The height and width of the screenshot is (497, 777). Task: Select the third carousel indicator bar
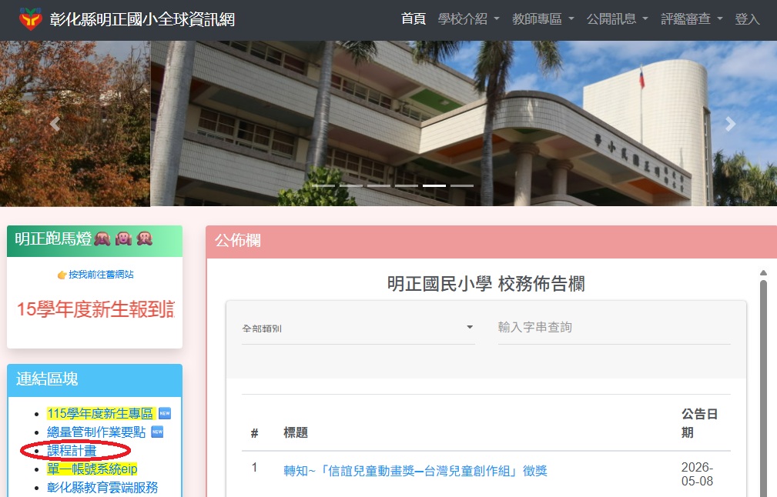pos(379,185)
